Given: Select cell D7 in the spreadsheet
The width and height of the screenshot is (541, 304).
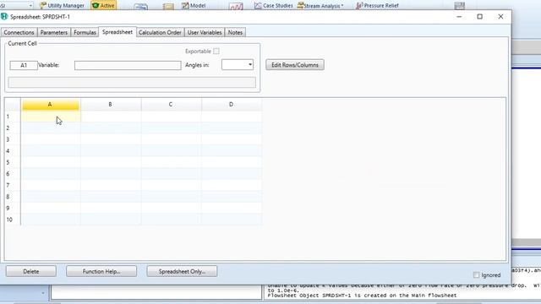Looking at the screenshot, I should coord(232,185).
